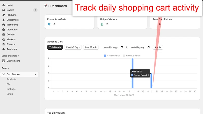Click the Content icon in sidebar
Image resolution: width=203 pixels, height=114 pixels.
[x=4, y=35]
